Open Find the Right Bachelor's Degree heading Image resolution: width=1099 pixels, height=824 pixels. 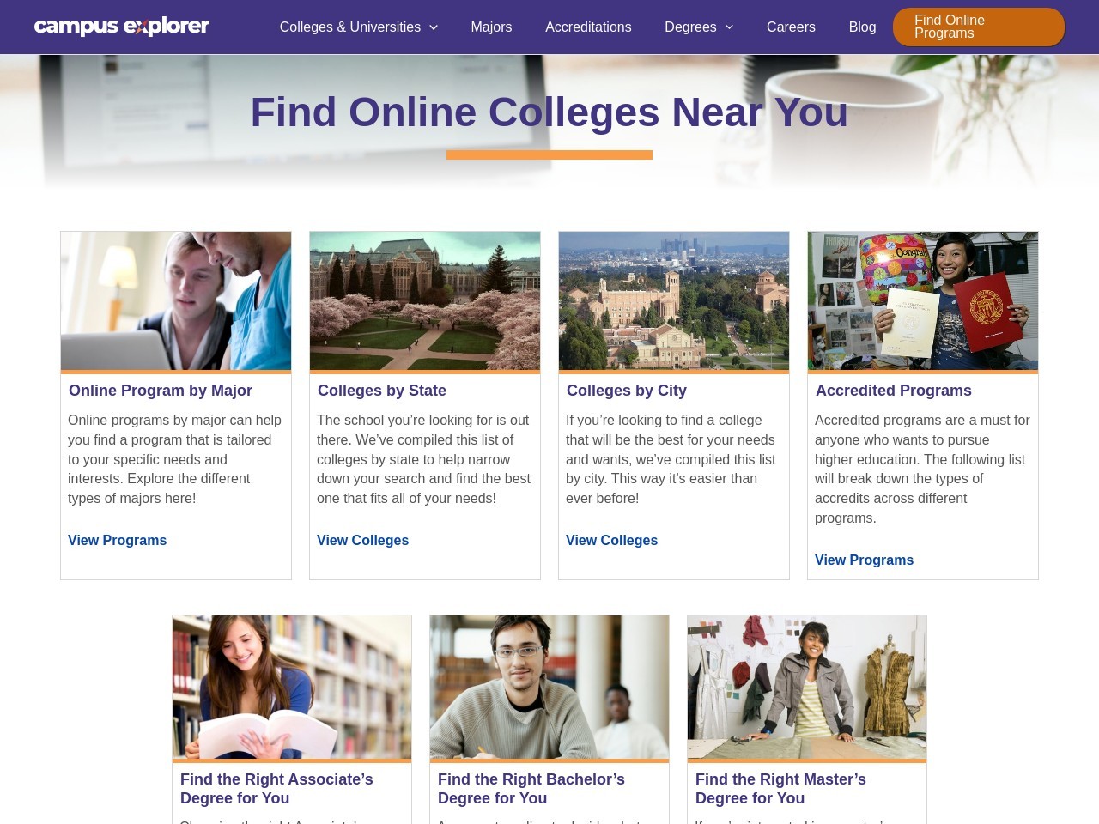coord(531,789)
